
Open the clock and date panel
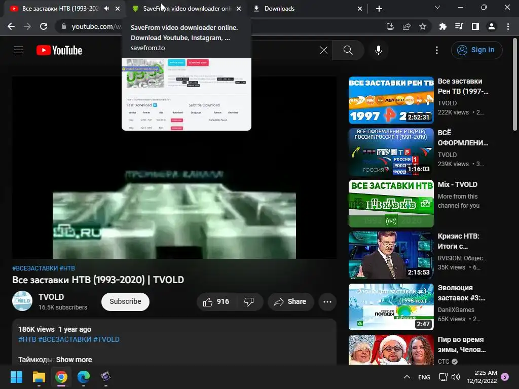pos(482,377)
